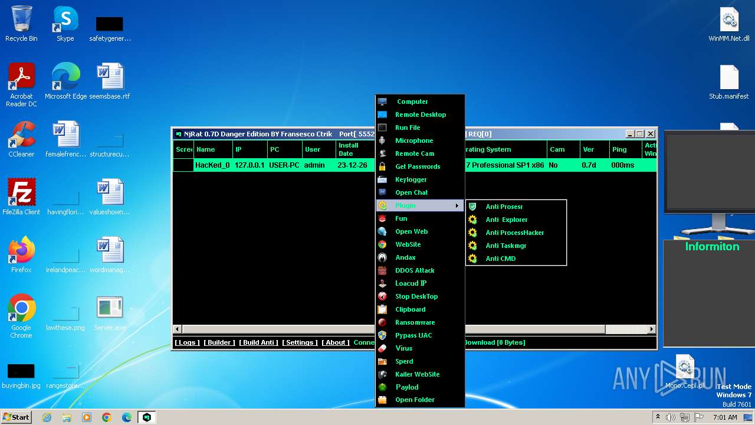
Task: Choose Remote Desktop from the context menu
Action: (420, 115)
